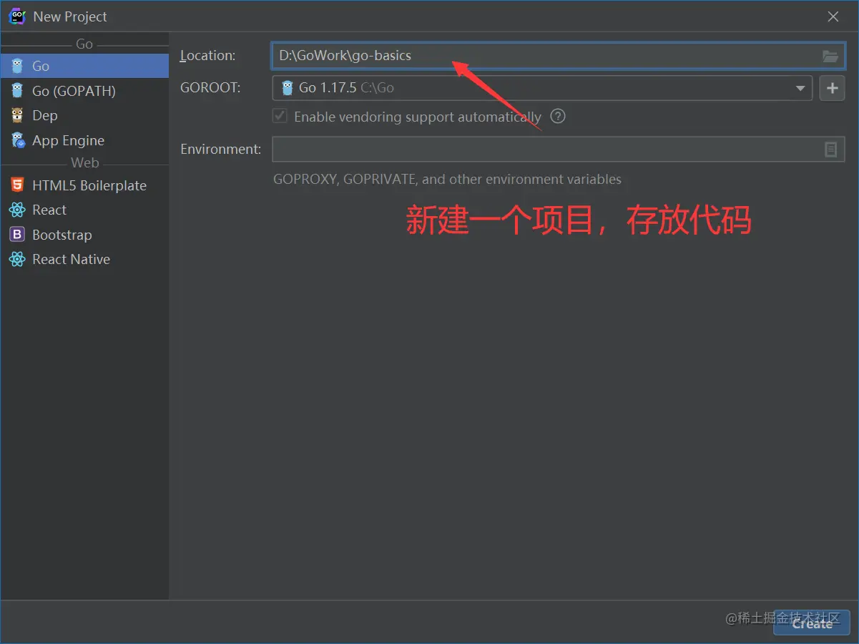Pick the React Native template
Image resolution: width=859 pixels, height=644 pixels.
click(84, 259)
